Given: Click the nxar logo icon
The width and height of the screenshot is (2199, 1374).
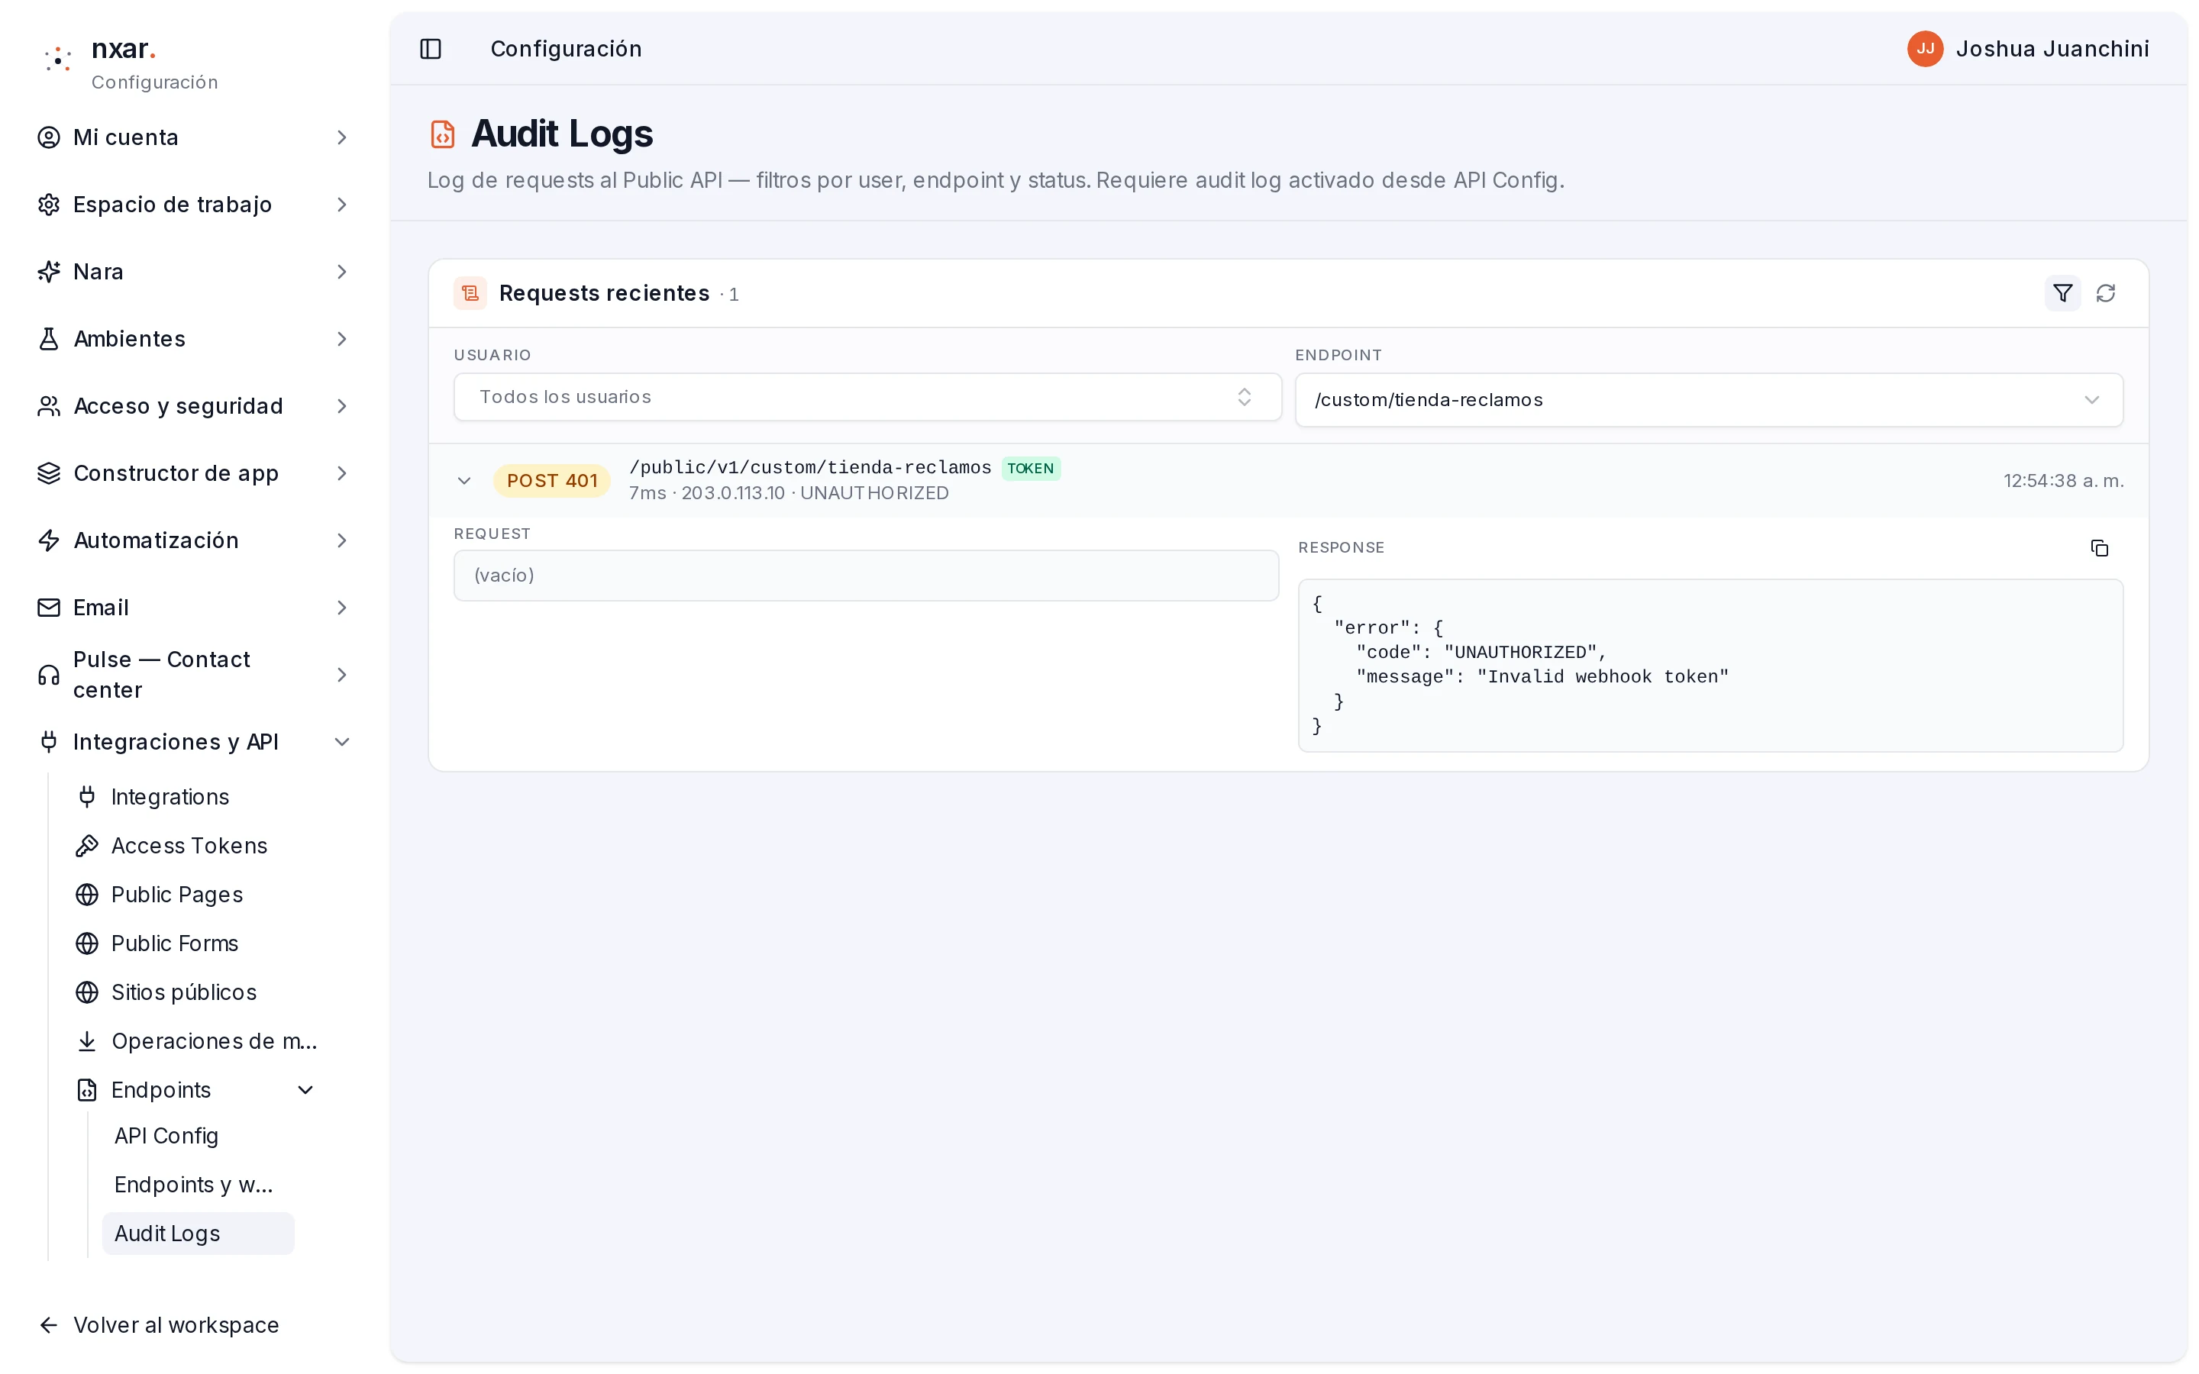Looking at the screenshot, I should 58,59.
